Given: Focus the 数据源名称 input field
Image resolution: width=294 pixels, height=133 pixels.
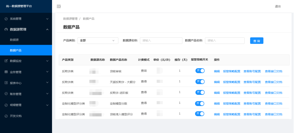Looking at the screenshot, I should point(161,41).
